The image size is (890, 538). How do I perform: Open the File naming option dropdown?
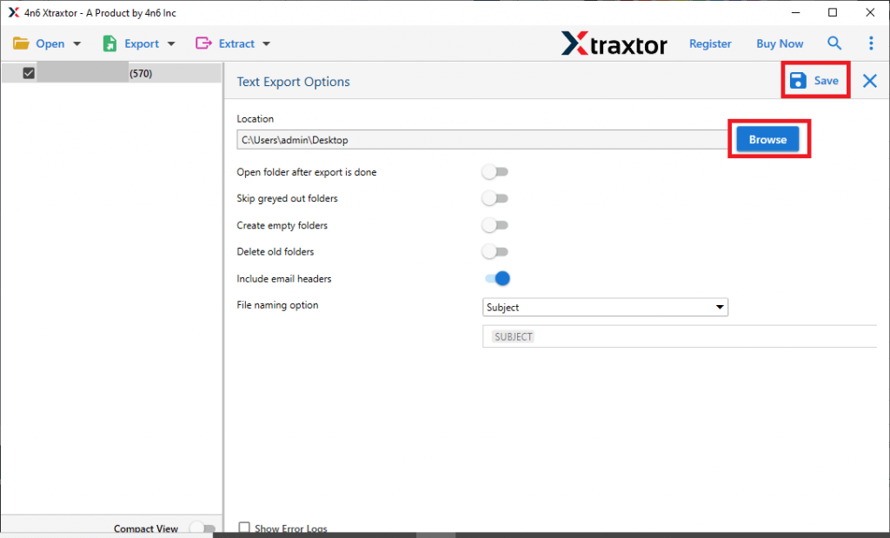[720, 307]
